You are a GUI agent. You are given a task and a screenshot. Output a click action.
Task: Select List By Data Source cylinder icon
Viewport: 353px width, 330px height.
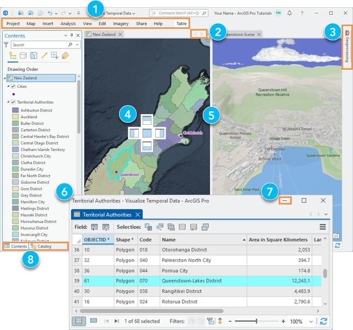tap(23, 56)
